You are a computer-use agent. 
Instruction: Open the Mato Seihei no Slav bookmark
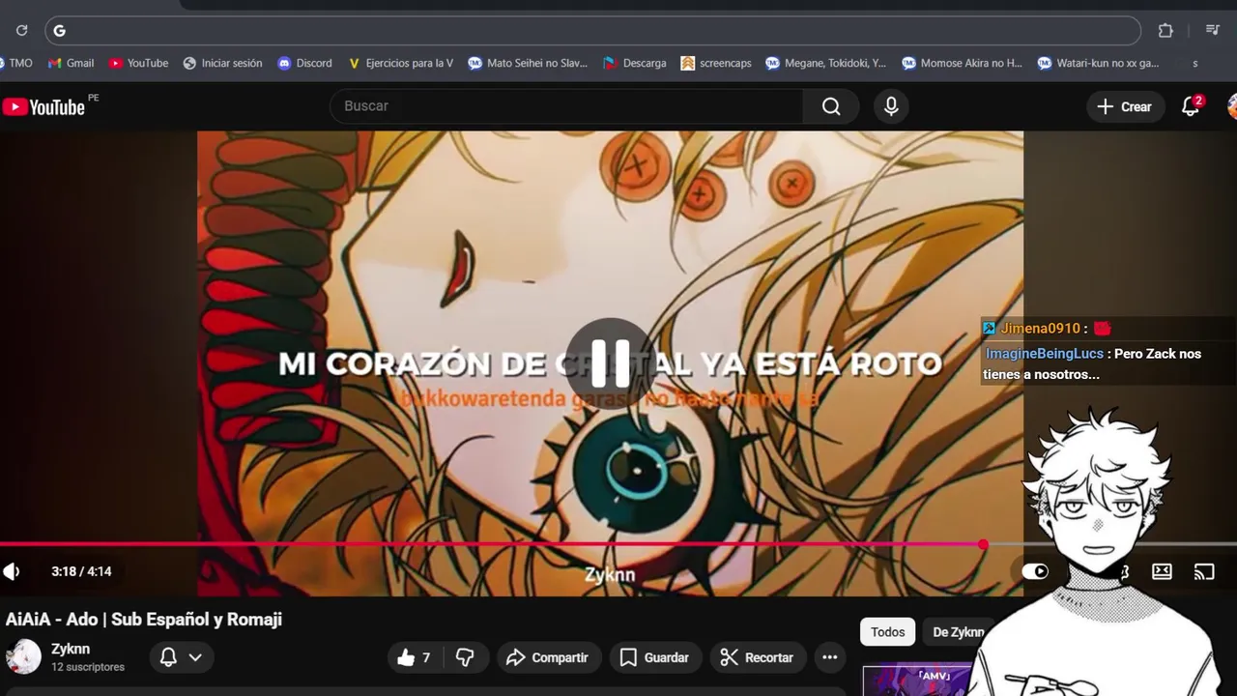(528, 63)
